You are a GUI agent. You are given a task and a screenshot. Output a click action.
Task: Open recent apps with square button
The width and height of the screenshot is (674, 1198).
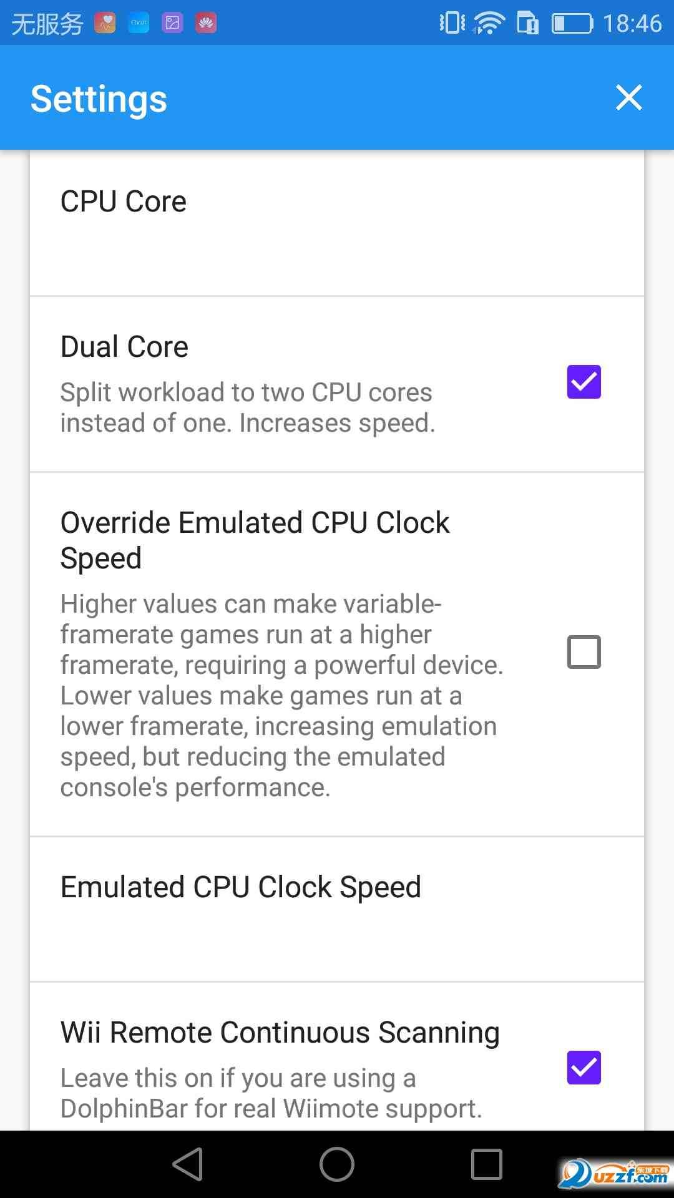tap(487, 1164)
